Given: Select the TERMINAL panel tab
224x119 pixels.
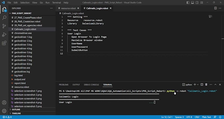Looking at the screenshot, I should (x=108, y=85).
